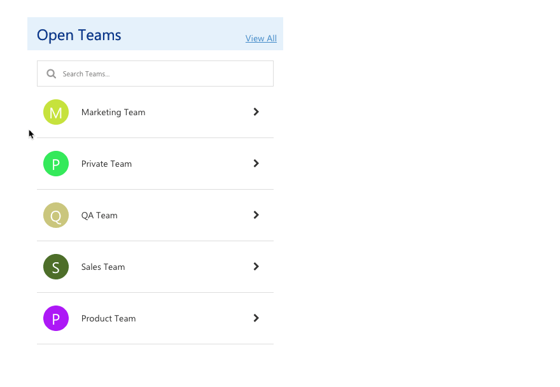
Task: Open the View All link
Action: pos(261,38)
